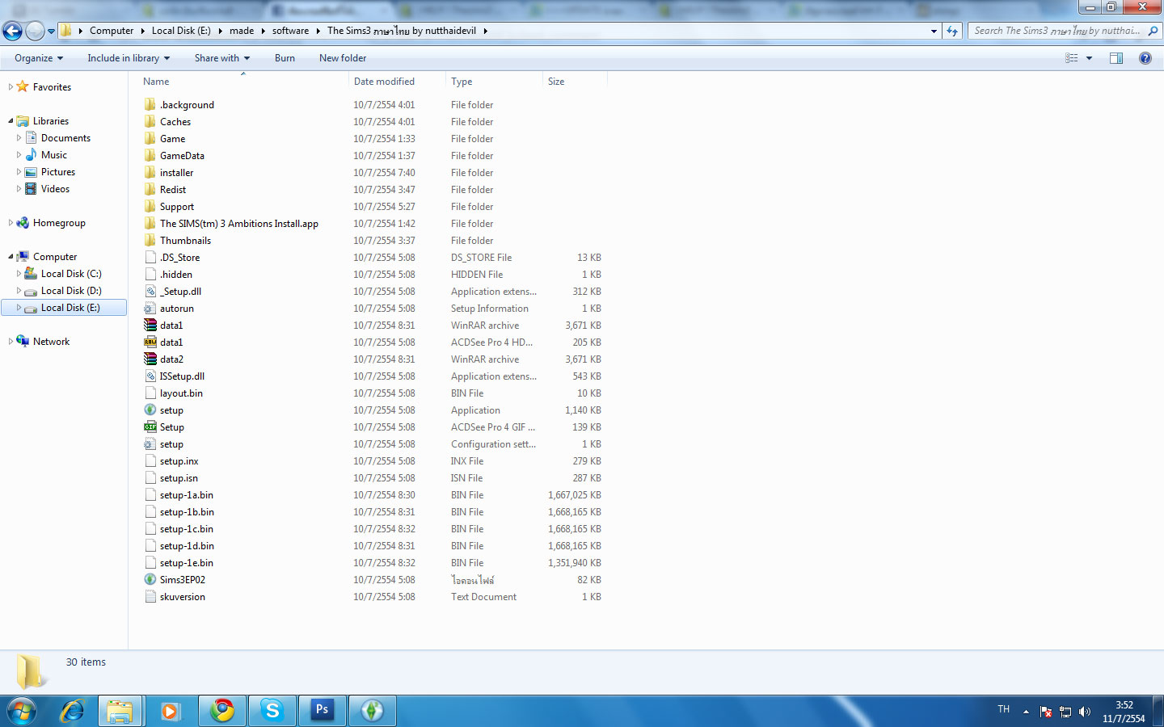The width and height of the screenshot is (1164, 727).
Task: Open Explorer Help icon
Action: tap(1145, 58)
